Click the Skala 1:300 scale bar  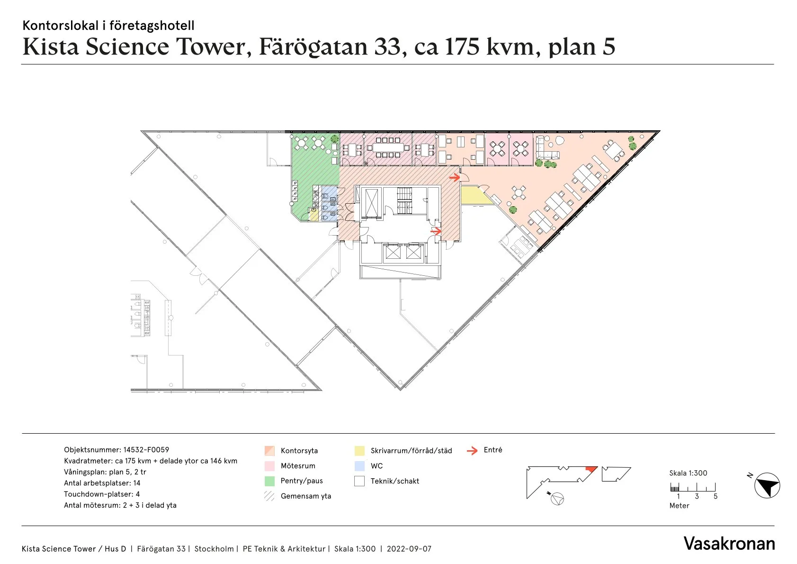click(x=693, y=487)
